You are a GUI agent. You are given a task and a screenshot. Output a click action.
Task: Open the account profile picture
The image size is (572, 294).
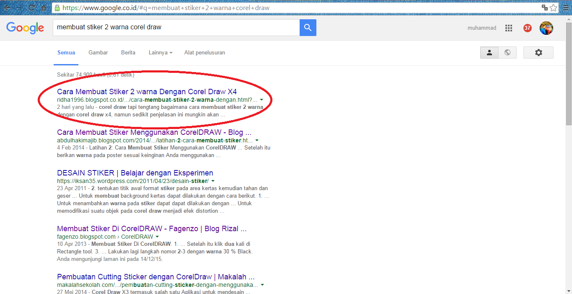pos(546,28)
